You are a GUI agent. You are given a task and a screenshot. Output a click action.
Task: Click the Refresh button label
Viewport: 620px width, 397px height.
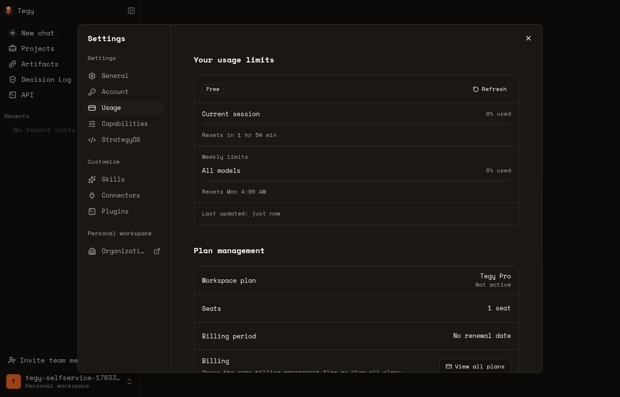coord(494,89)
